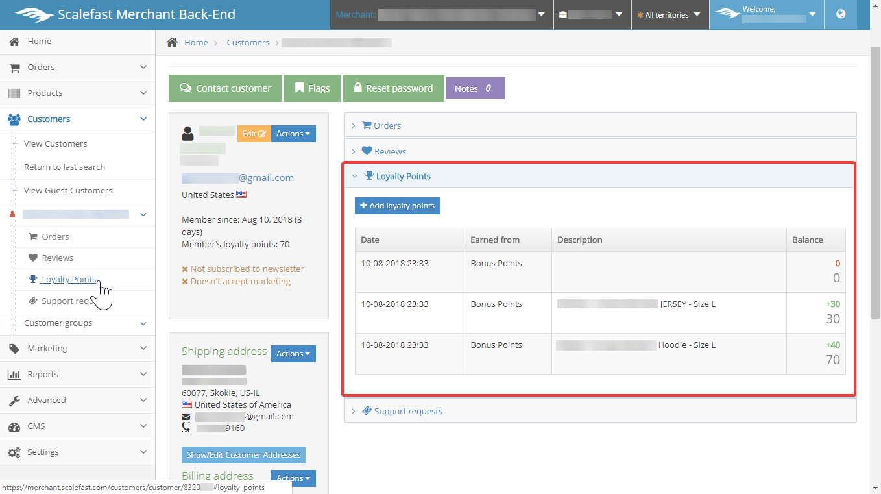This screenshot has width=881, height=494.
Task: Click the Marketing tag icon in sidebar
Action: point(14,349)
